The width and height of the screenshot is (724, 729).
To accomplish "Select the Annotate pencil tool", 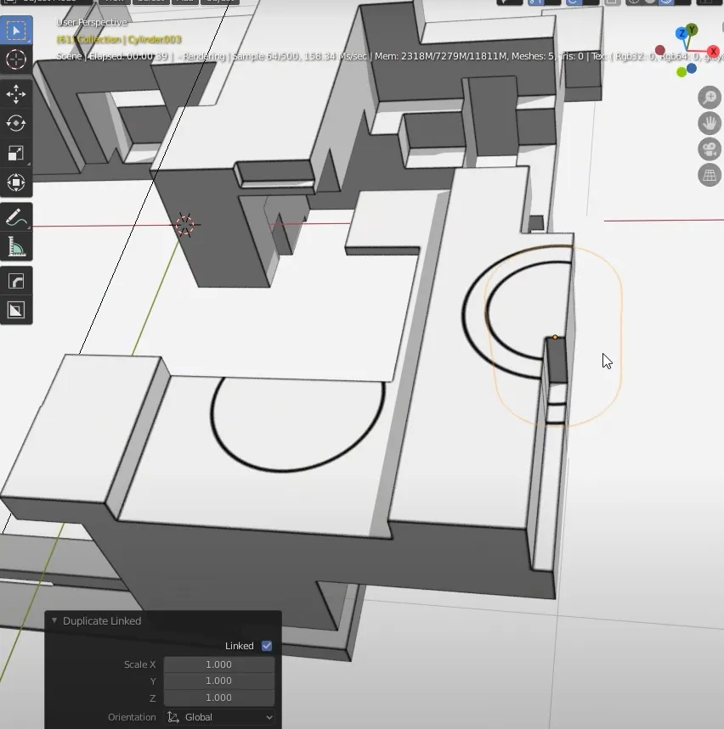I will (x=16, y=217).
